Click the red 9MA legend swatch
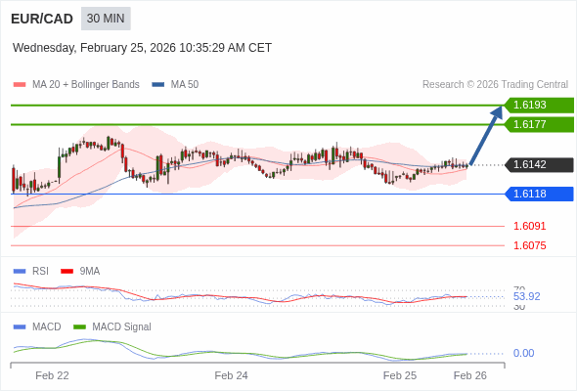 pos(67,272)
